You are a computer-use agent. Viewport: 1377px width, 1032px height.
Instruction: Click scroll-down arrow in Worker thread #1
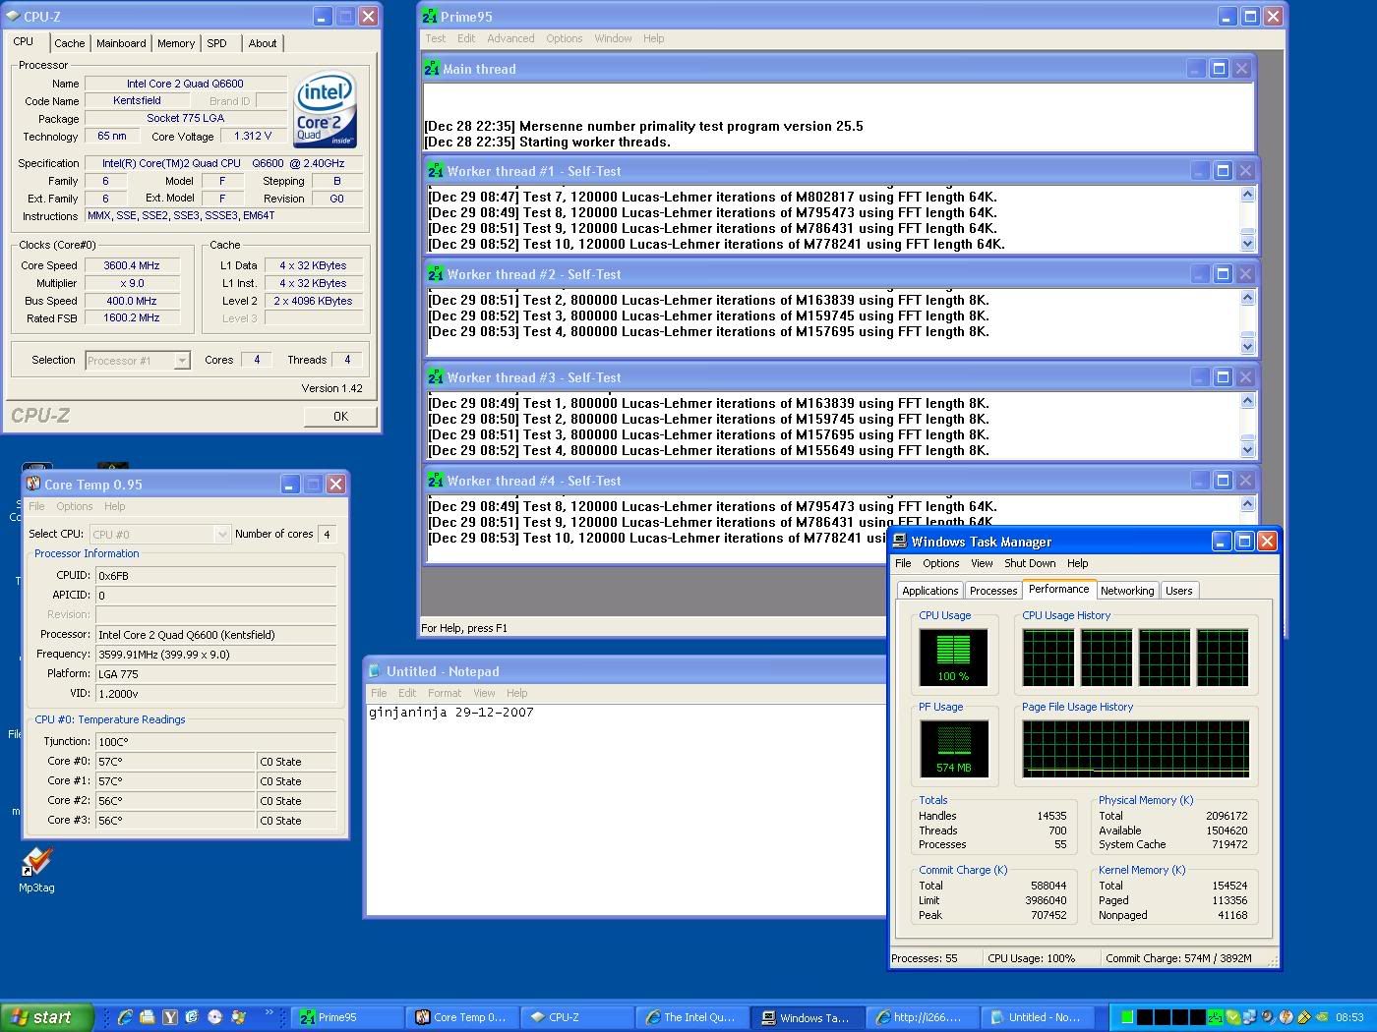(1247, 243)
